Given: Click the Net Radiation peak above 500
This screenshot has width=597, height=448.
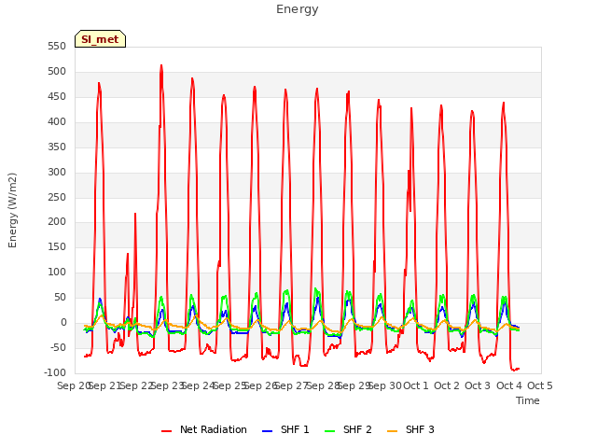Looking at the screenshot, I should pyautogui.click(x=161, y=66).
